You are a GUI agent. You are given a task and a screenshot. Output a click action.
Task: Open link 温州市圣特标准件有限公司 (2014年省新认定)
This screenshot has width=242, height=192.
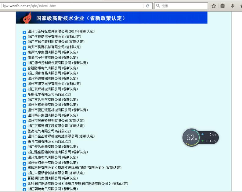(61, 31)
